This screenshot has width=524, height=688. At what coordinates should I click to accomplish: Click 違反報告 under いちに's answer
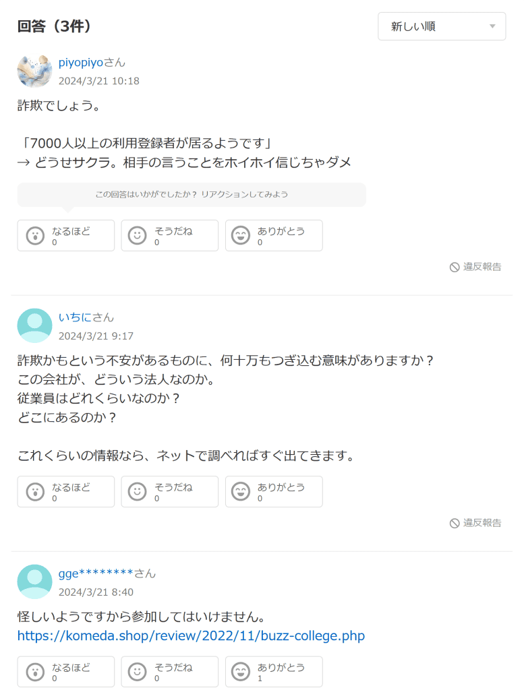tap(475, 523)
